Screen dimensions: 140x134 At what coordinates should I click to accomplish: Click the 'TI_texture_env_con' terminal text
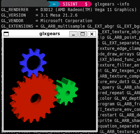[x=119, y=109]
